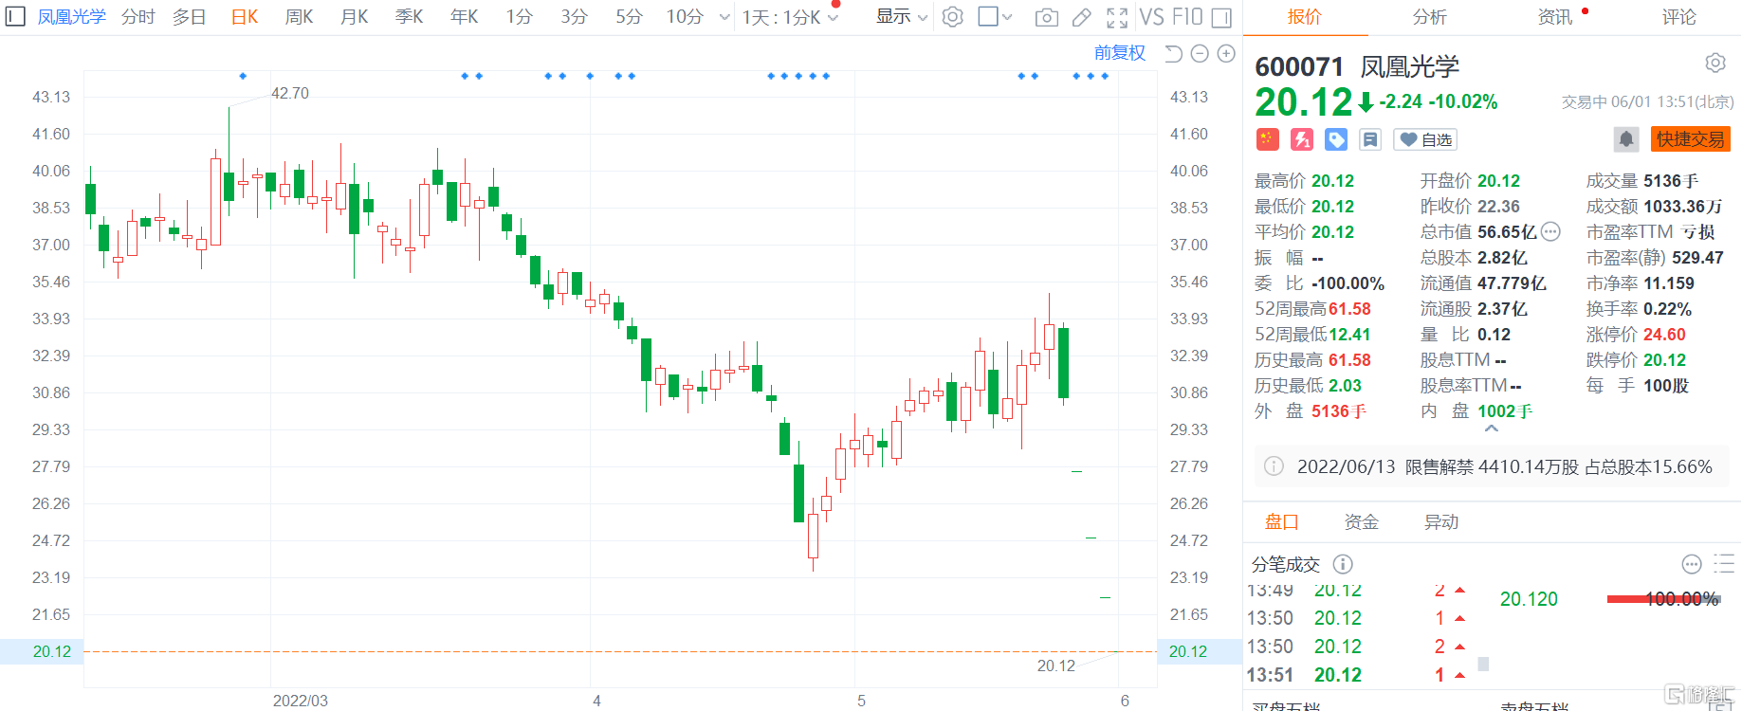Select the 10分 interval

coord(685,17)
